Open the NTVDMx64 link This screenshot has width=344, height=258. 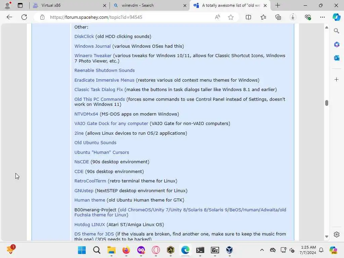click(86, 114)
